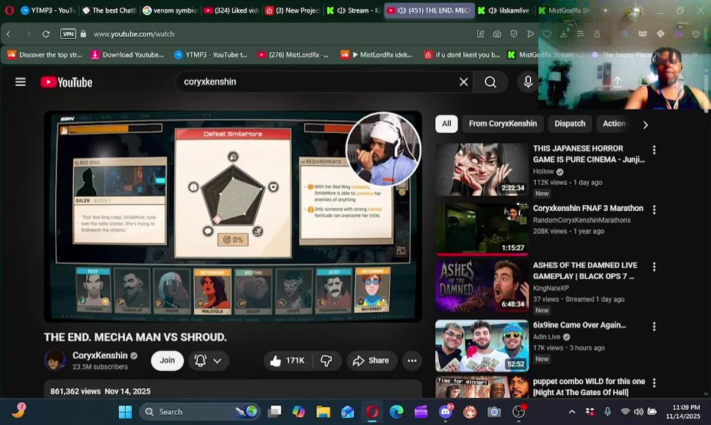The image size is (711, 425).
Task: Clear the coryxkenshin search text
Action: (464, 82)
